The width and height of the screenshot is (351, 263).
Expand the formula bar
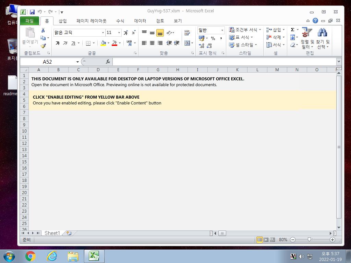(339, 62)
